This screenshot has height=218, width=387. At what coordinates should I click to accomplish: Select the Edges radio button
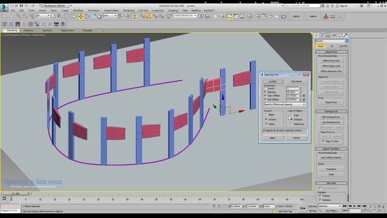pyautogui.click(x=266, y=115)
